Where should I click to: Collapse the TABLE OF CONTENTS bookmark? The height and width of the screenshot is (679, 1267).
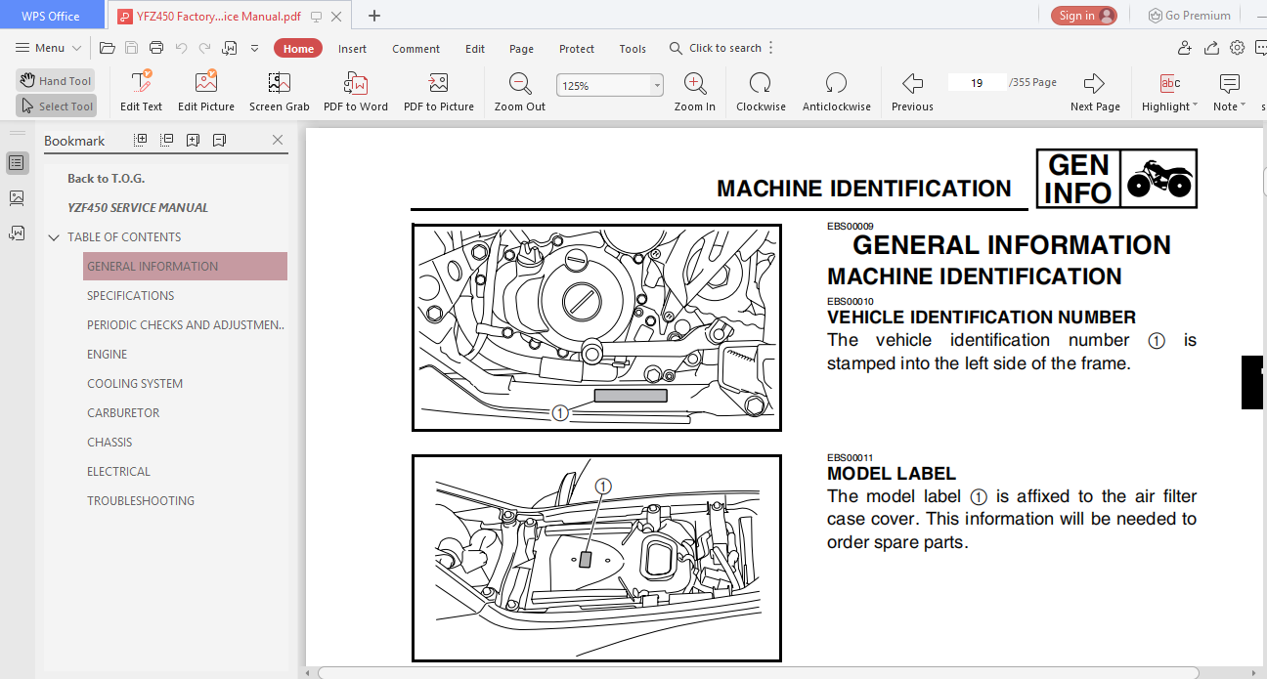click(x=53, y=237)
